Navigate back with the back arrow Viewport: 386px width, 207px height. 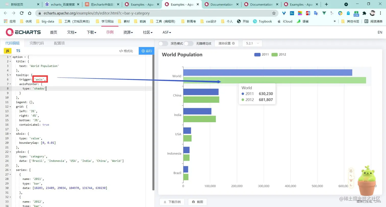tap(6, 13)
